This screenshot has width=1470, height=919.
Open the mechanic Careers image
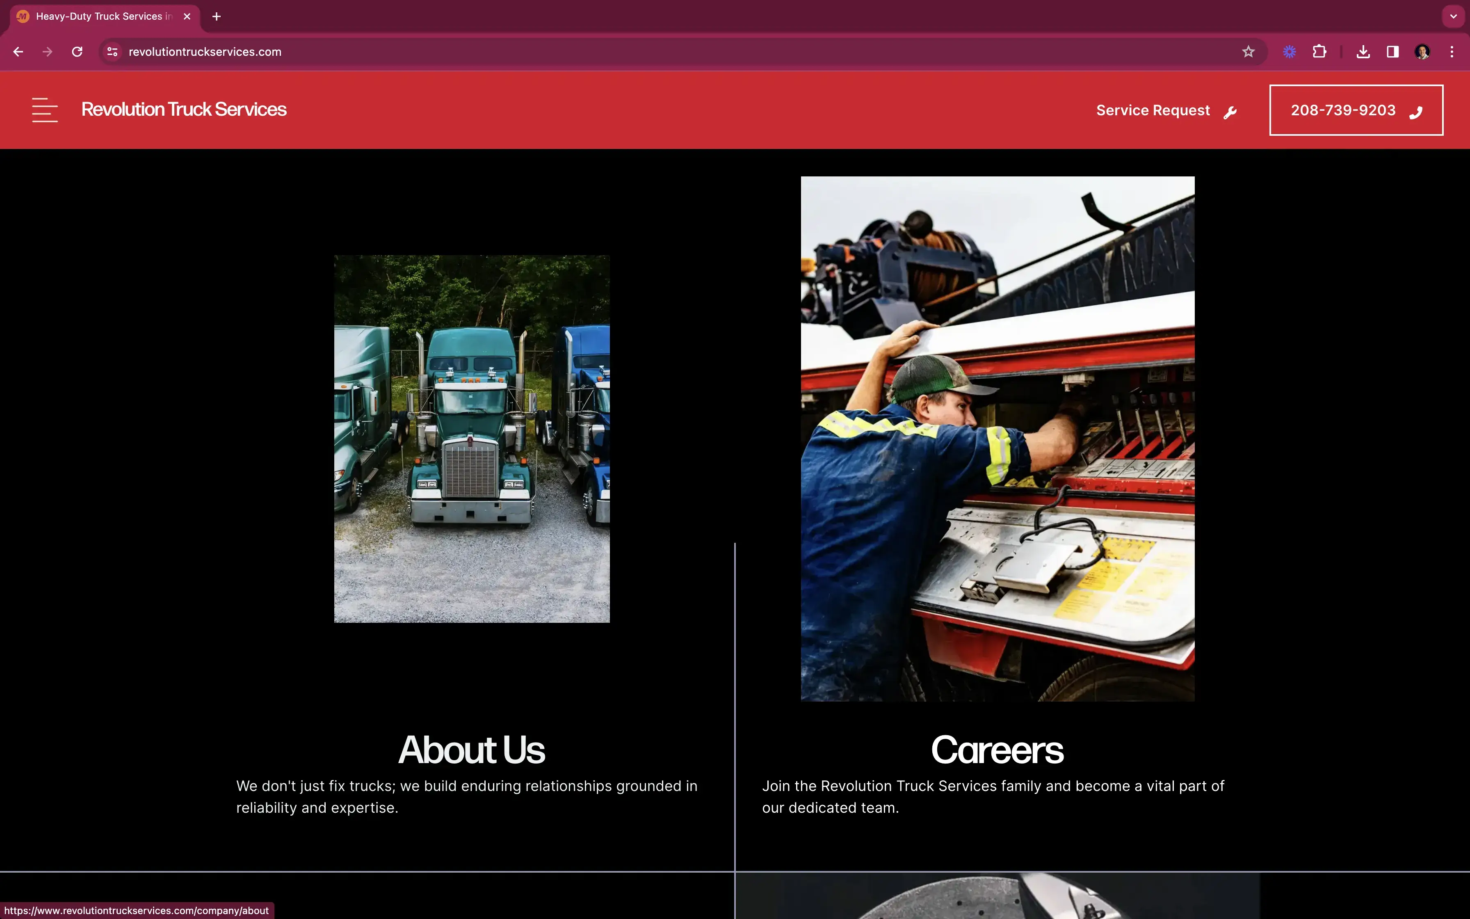pos(997,439)
